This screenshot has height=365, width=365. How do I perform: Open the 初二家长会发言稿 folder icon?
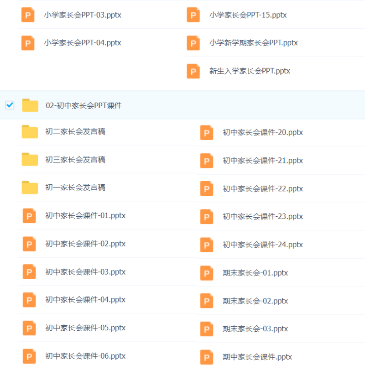(x=30, y=132)
